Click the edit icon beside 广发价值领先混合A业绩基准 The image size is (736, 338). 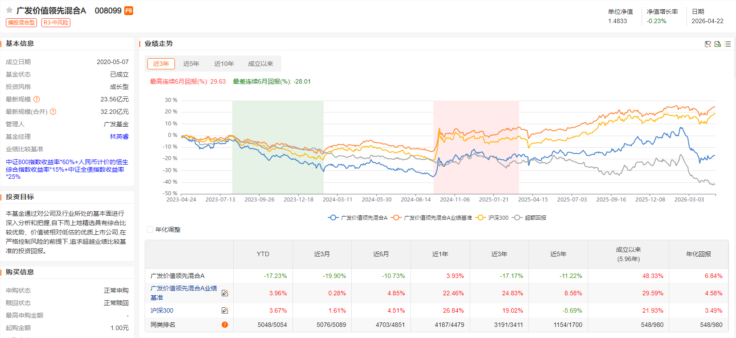225,293
